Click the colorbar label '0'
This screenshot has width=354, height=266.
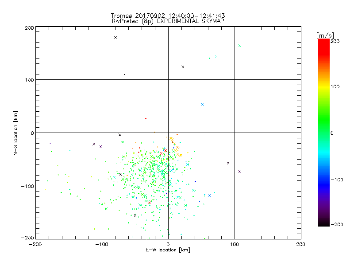click(x=332, y=133)
